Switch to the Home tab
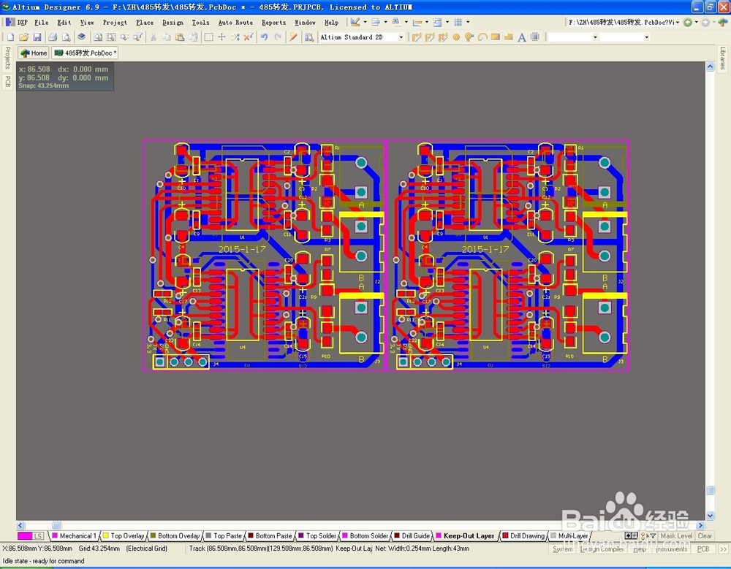The width and height of the screenshot is (731, 569). click(34, 53)
